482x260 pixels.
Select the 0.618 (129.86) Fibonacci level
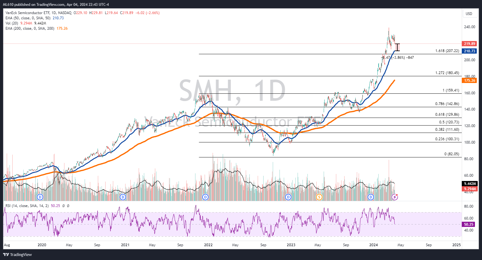click(447, 115)
